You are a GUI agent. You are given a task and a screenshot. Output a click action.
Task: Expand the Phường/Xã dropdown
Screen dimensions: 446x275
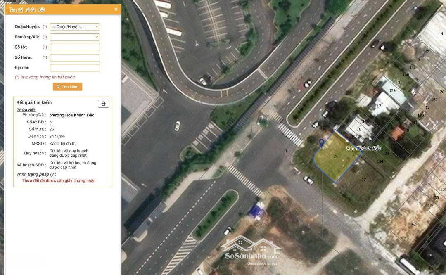coord(75,37)
